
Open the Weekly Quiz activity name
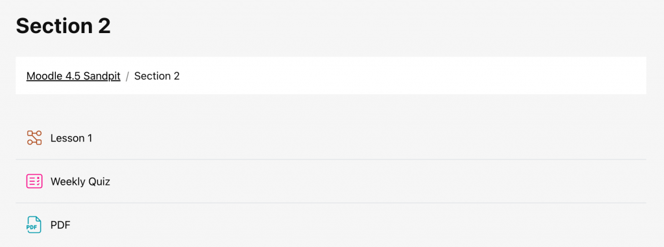pyautogui.click(x=80, y=182)
